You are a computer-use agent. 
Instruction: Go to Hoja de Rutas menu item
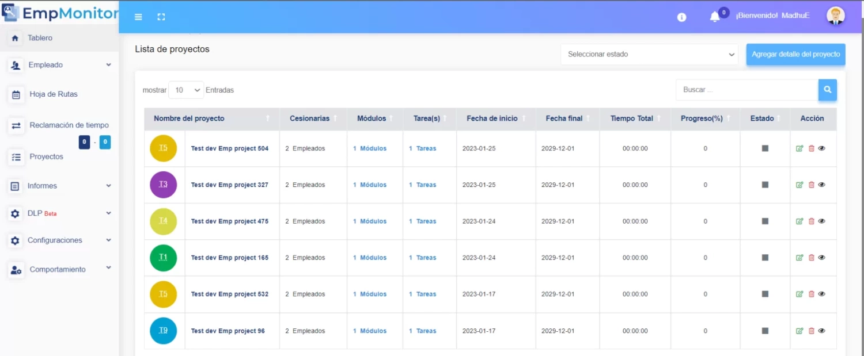(53, 94)
